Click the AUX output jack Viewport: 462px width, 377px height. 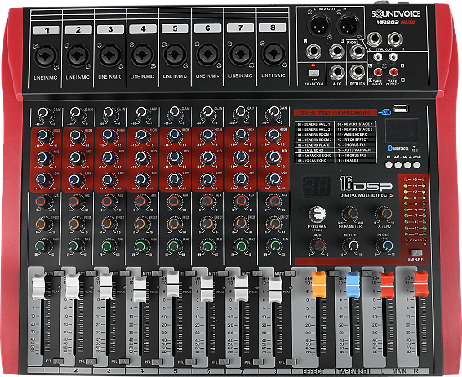pos(336,72)
